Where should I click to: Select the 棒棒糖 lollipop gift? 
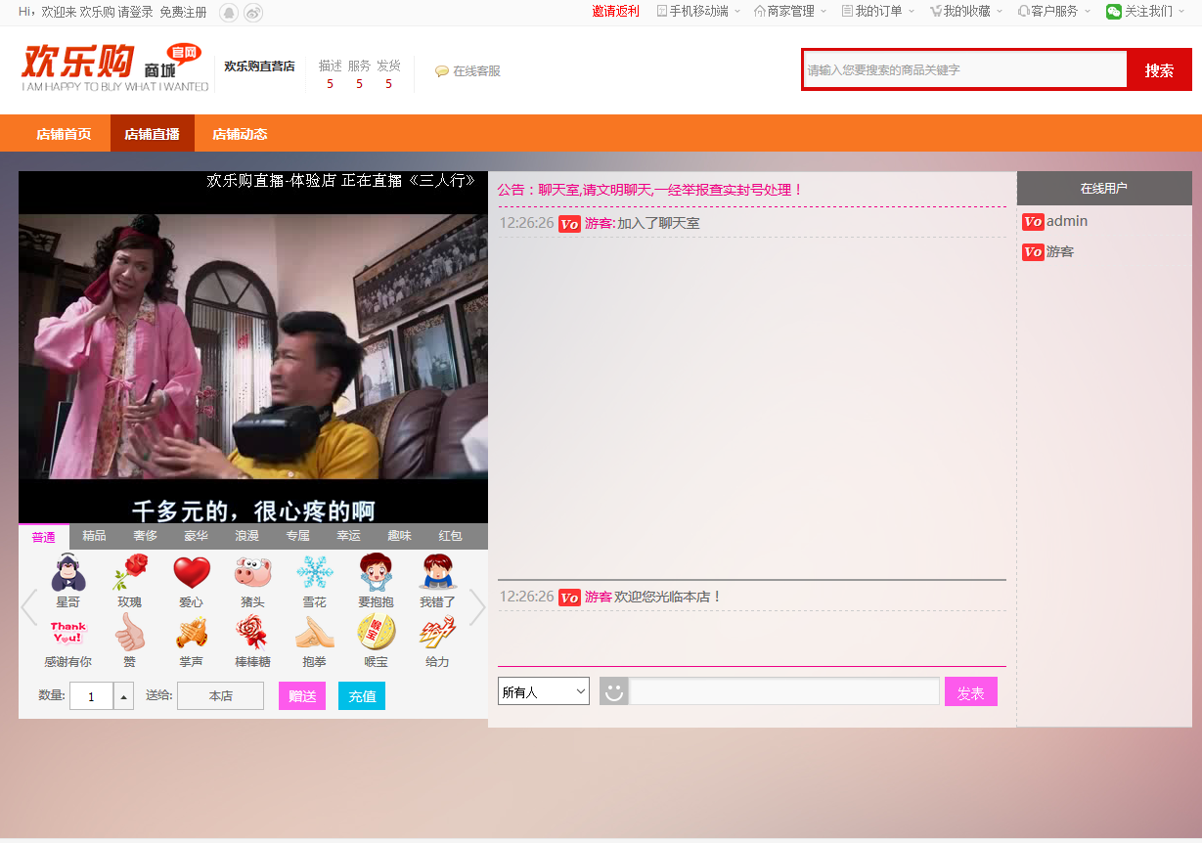pyautogui.click(x=252, y=633)
